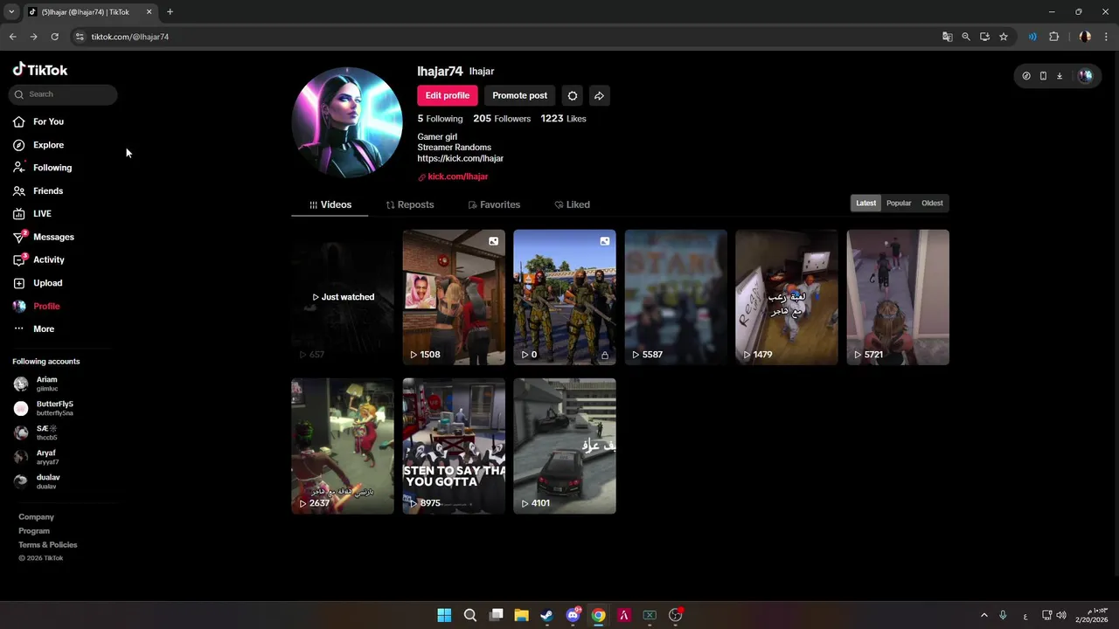
Task: Open the video with 1508 views
Action: (x=454, y=297)
